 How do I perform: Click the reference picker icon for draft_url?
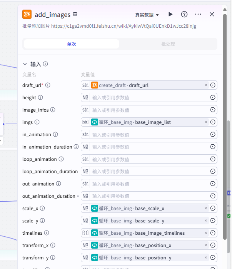pos(213,85)
